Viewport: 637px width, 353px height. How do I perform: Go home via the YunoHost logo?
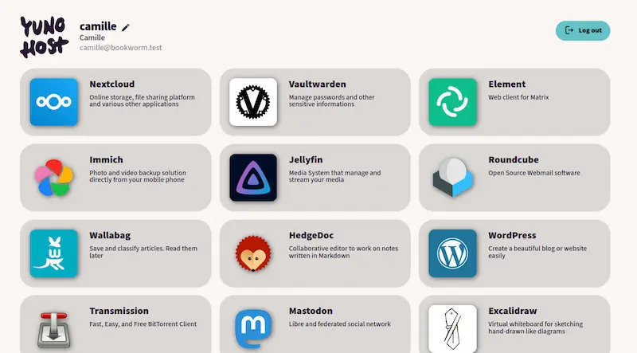[x=44, y=37]
